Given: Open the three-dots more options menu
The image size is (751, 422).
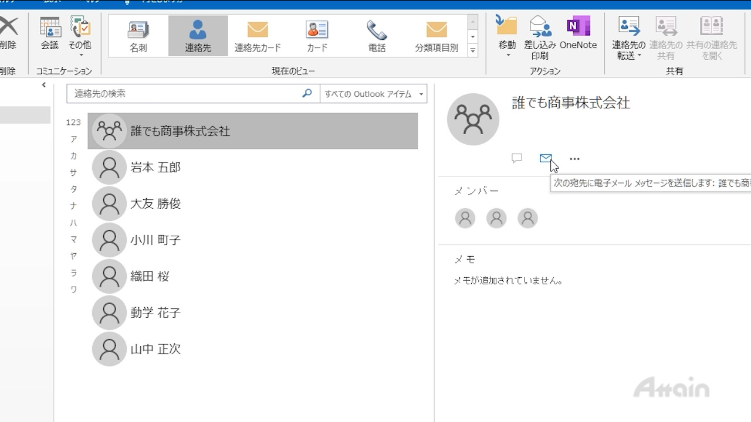Looking at the screenshot, I should 574,159.
